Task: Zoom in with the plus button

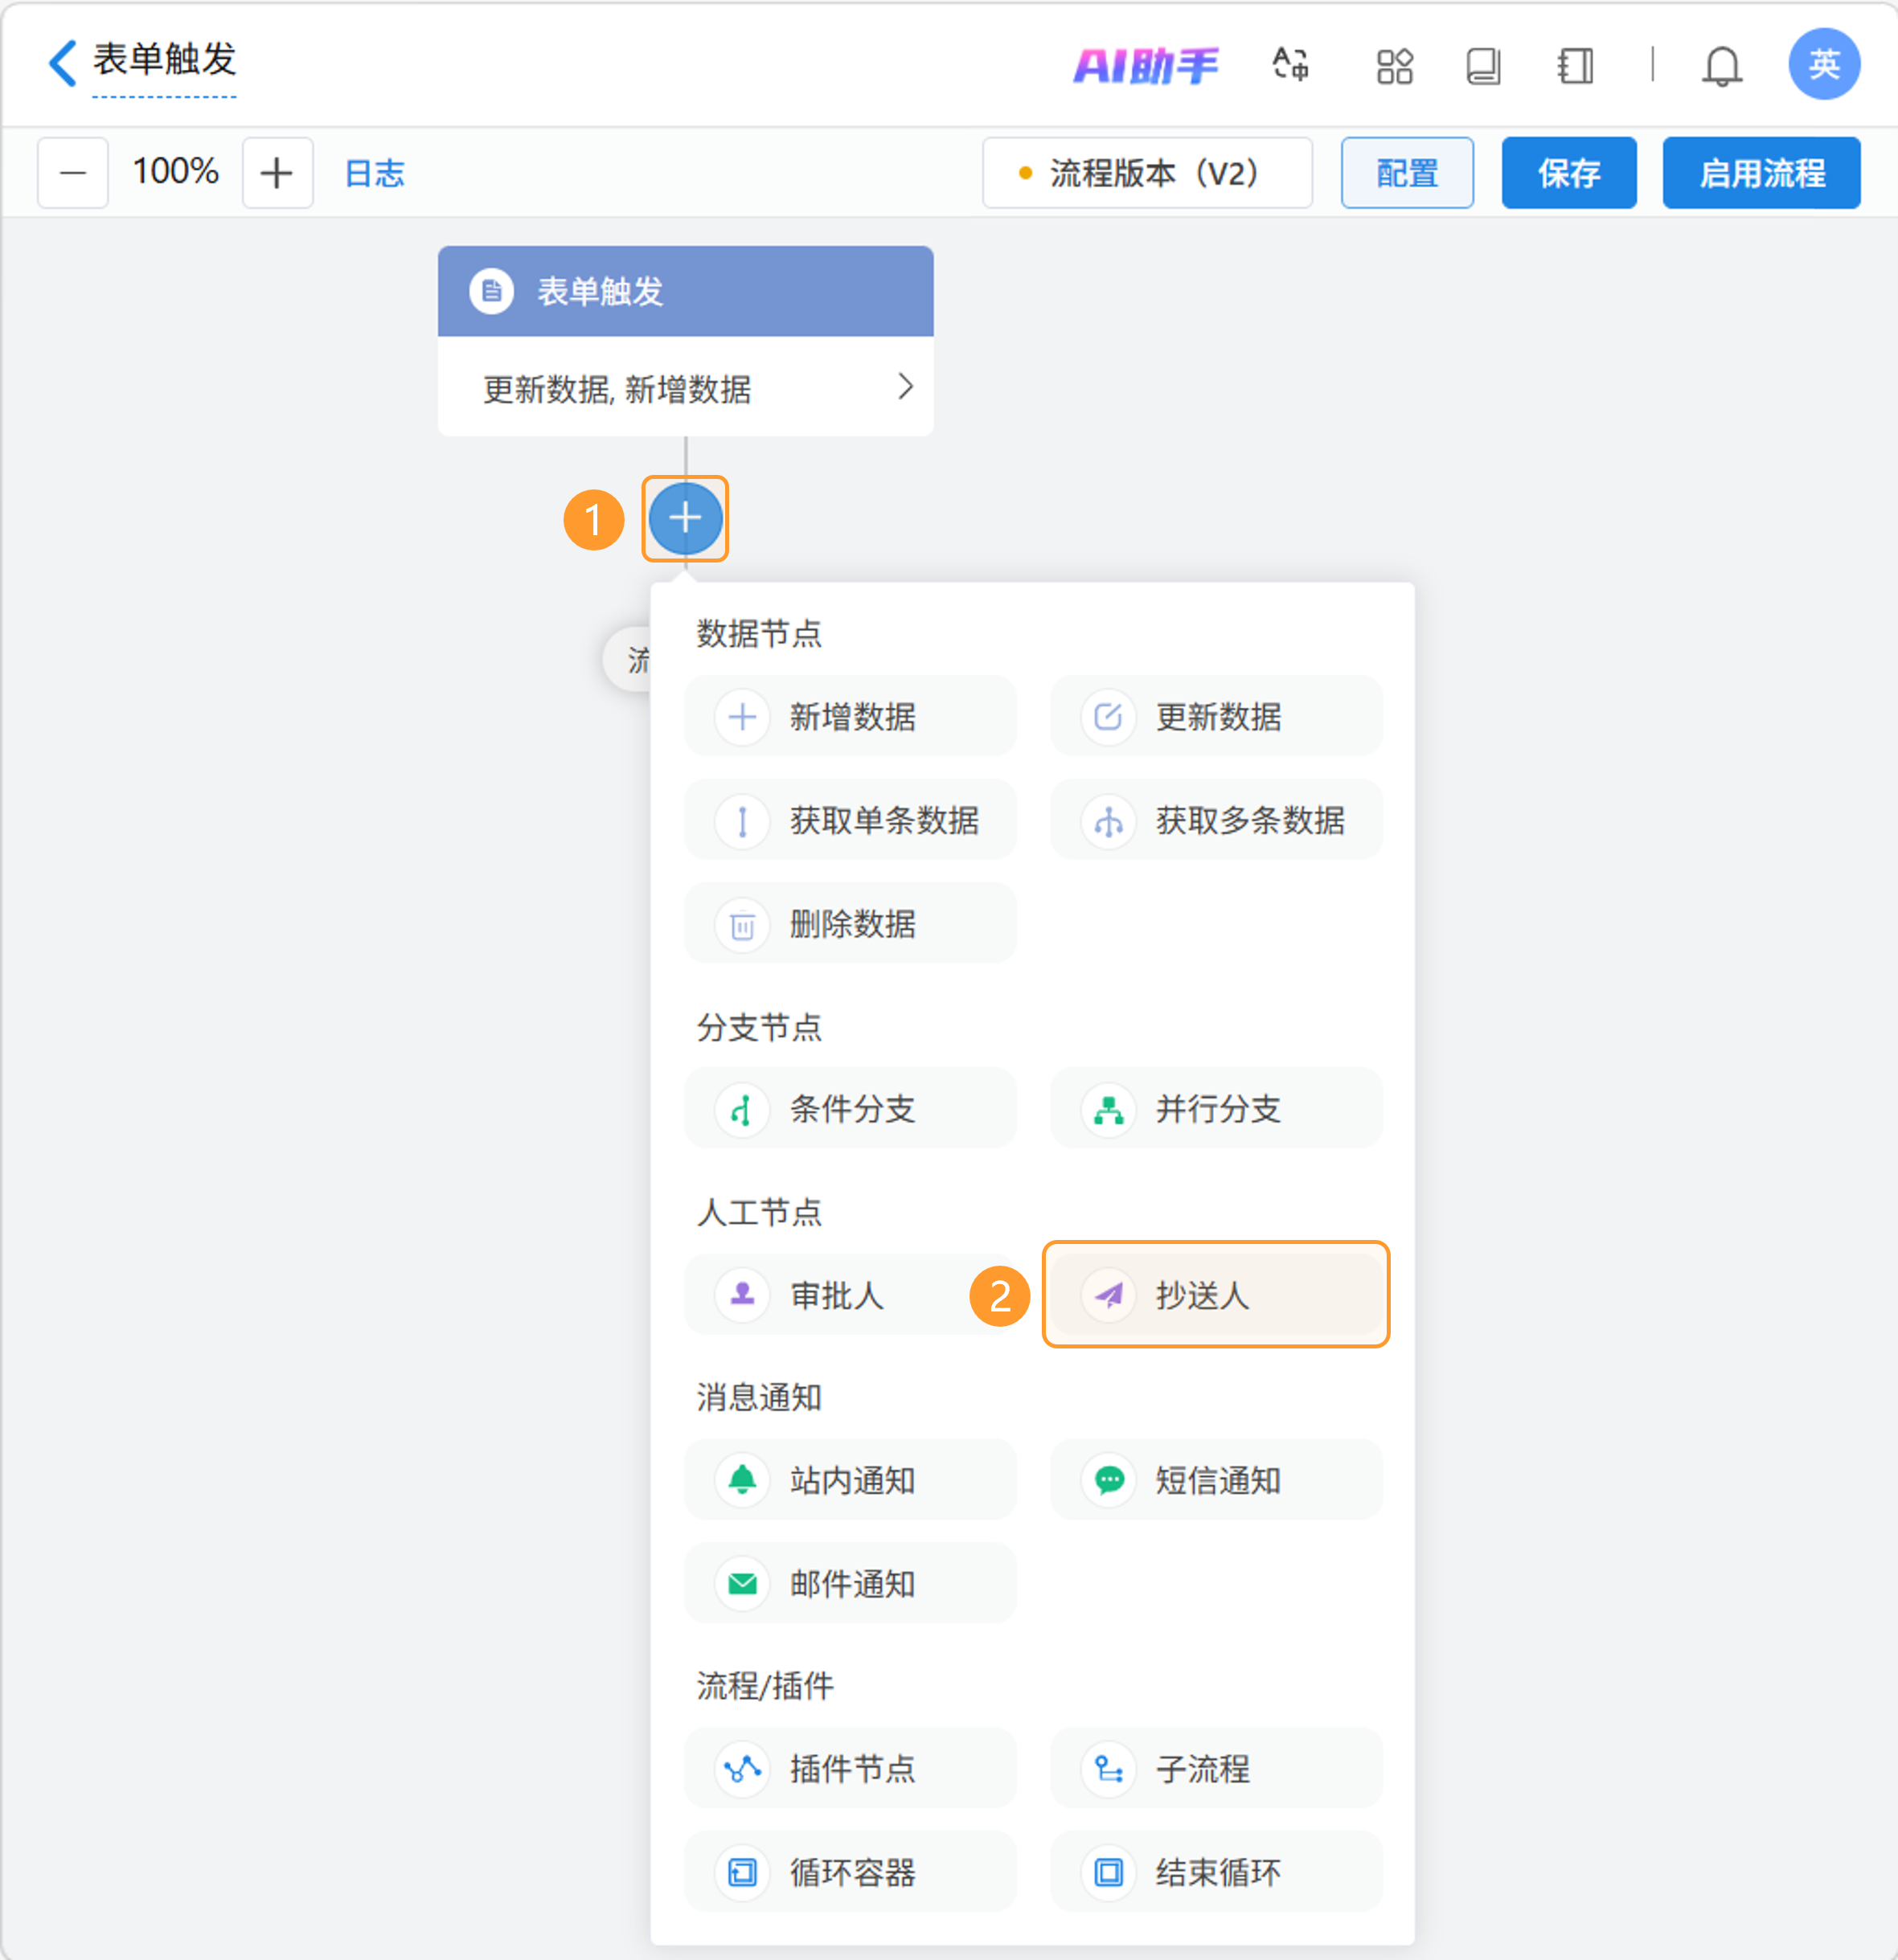Action: 277,173
